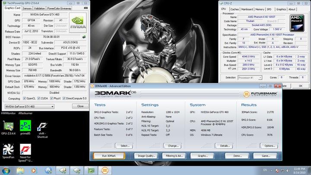
Task: Click the OK button in CPU-Z
Action: click(x=301, y=86)
